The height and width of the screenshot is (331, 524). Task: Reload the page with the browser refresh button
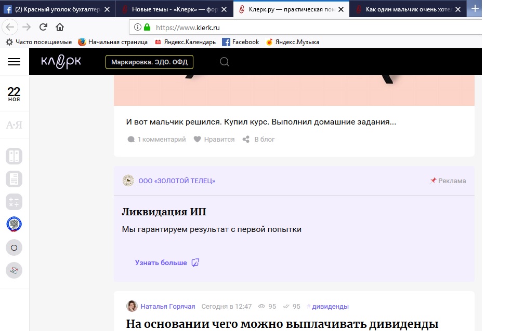click(x=43, y=27)
